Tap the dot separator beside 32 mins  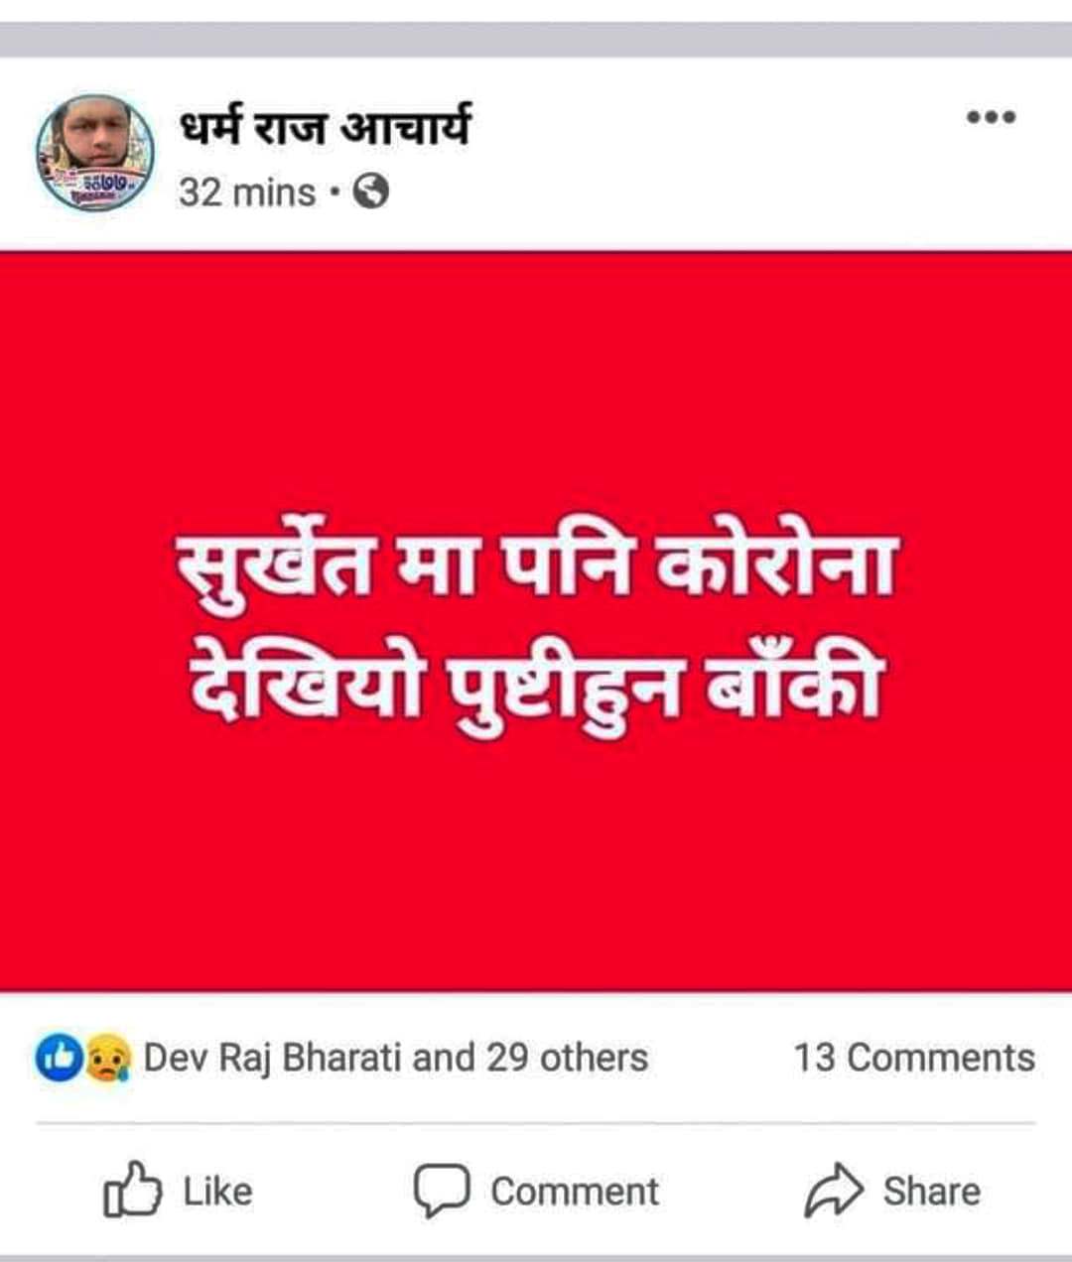point(335,191)
